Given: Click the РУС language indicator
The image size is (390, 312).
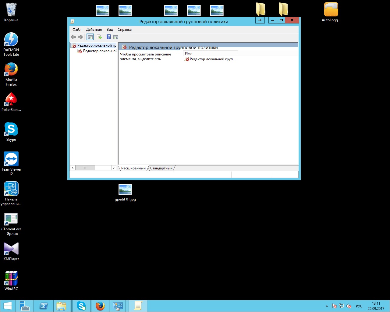Looking at the screenshot, I should (359, 306).
